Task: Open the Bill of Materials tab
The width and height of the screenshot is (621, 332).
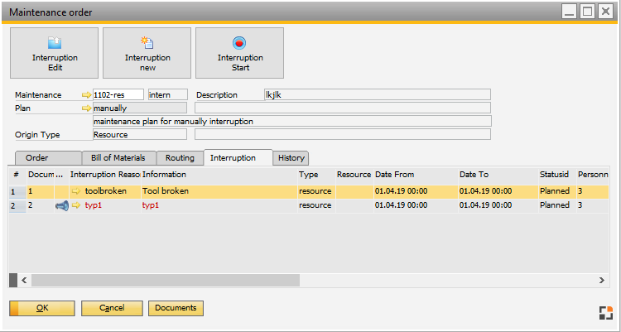Action: coord(117,158)
